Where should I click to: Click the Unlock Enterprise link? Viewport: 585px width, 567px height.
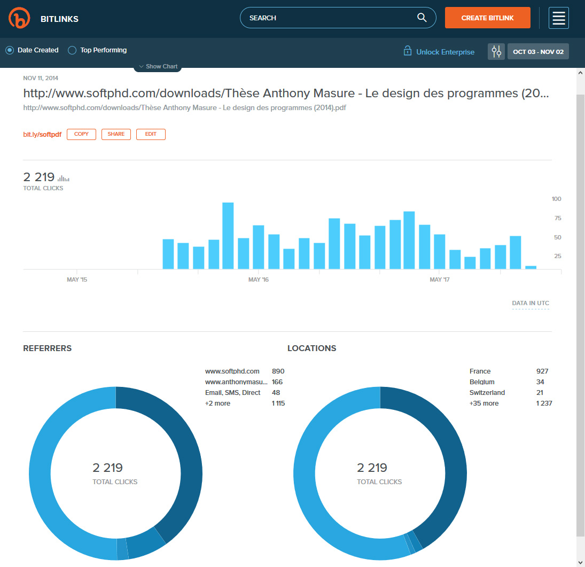point(445,52)
